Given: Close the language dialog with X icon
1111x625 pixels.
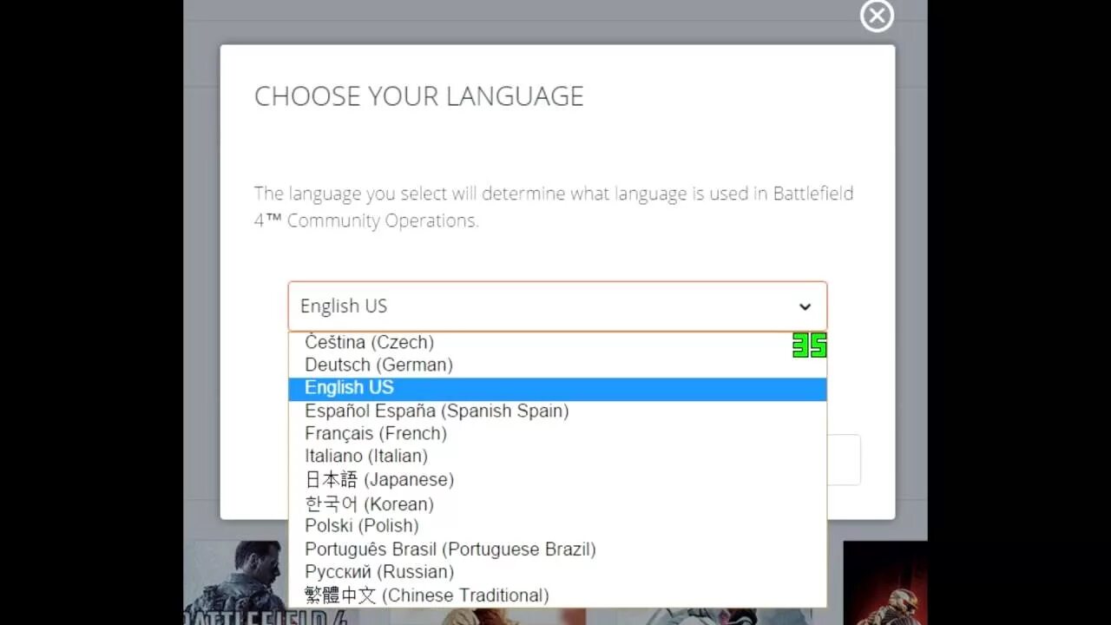Looking at the screenshot, I should pyautogui.click(x=877, y=16).
